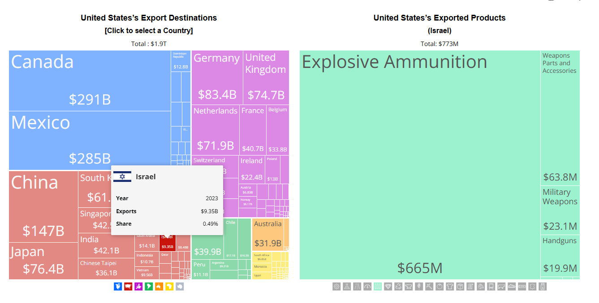Click the wheat Vegetable Products icon
The width and height of the screenshot is (599, 303).
[x=419, y=286]
